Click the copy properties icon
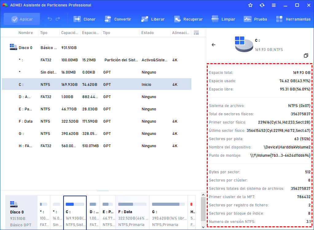 click(x=306, y=56)
